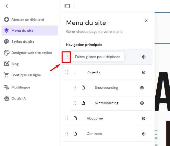Click the pencil edit icon beside Blog
The height and width of the screenshot is (146, 170).
click(x=7, y=64)
